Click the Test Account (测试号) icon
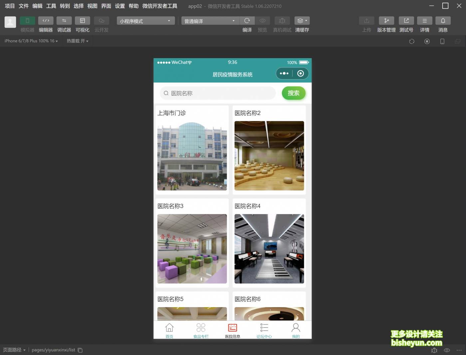 pyautogui.click(x=406, y=21)
